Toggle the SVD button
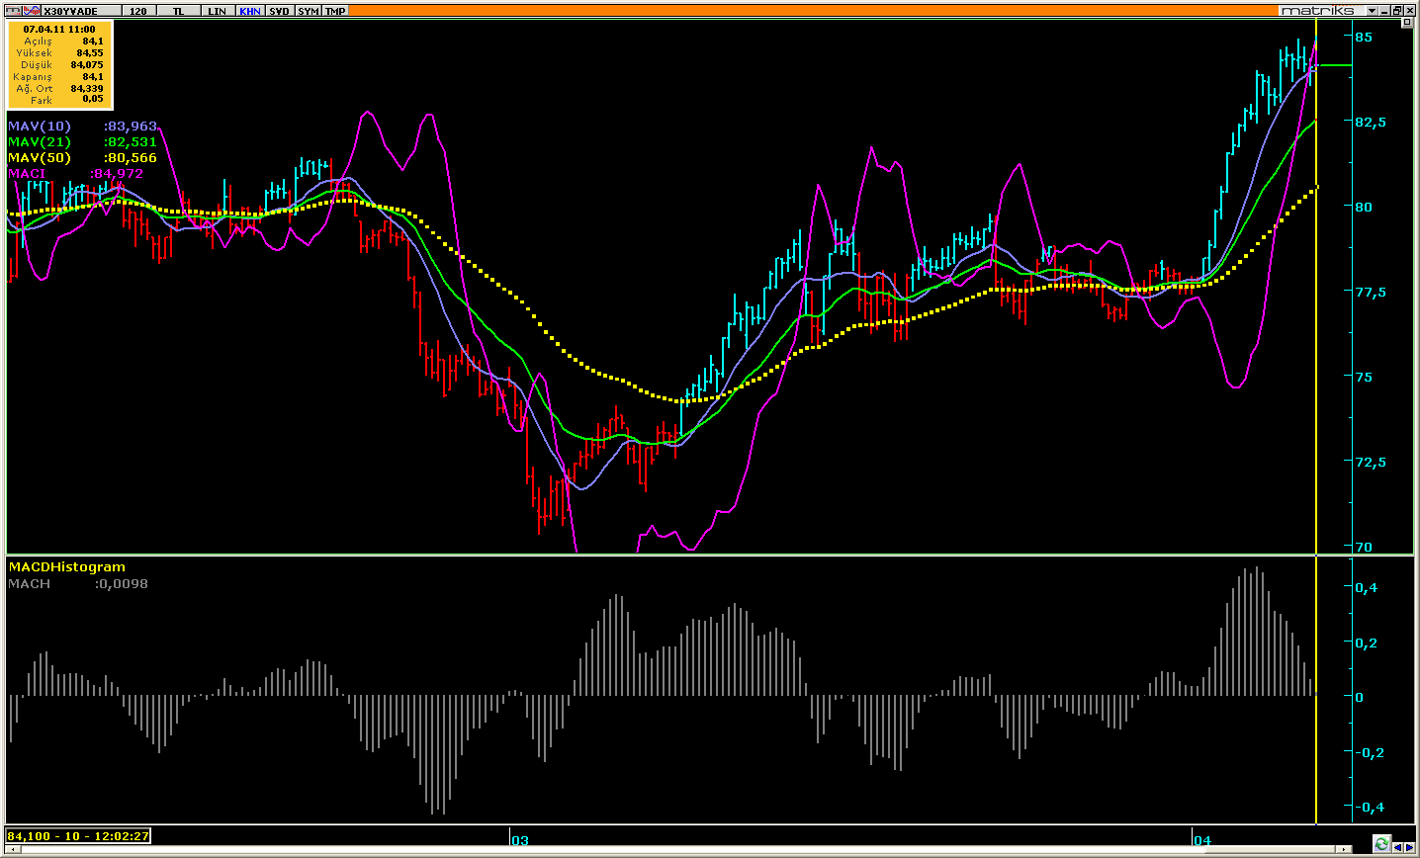The height and width of the screenshot is (858, 1420). pyautogui.click(x=280, y=11)
